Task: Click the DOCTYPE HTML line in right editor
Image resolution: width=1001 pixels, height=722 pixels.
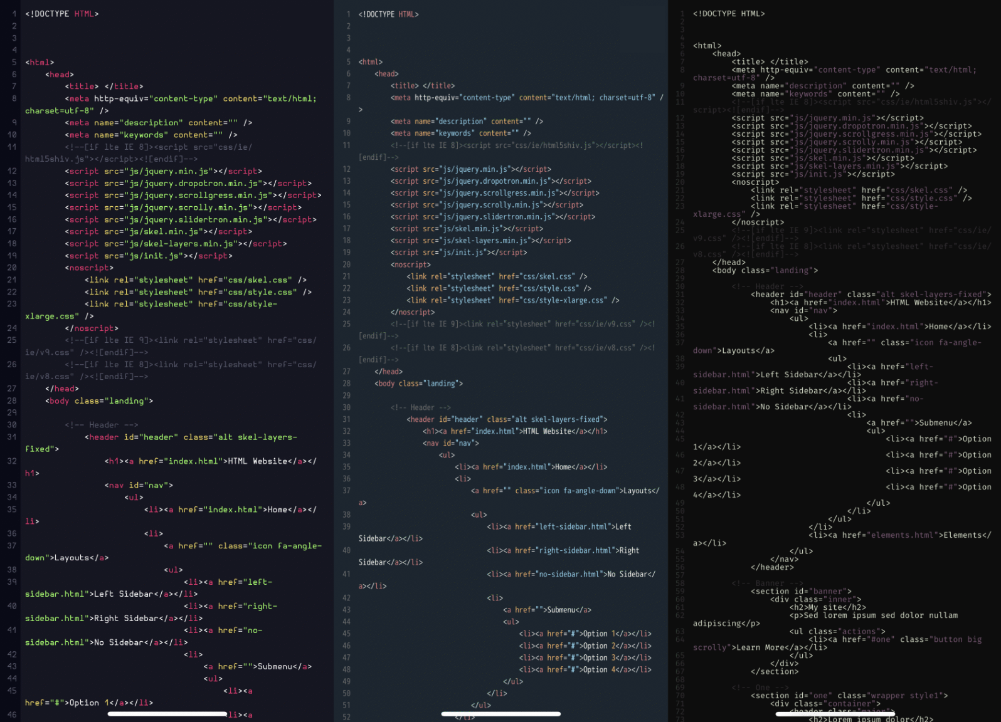Action: 729,14
